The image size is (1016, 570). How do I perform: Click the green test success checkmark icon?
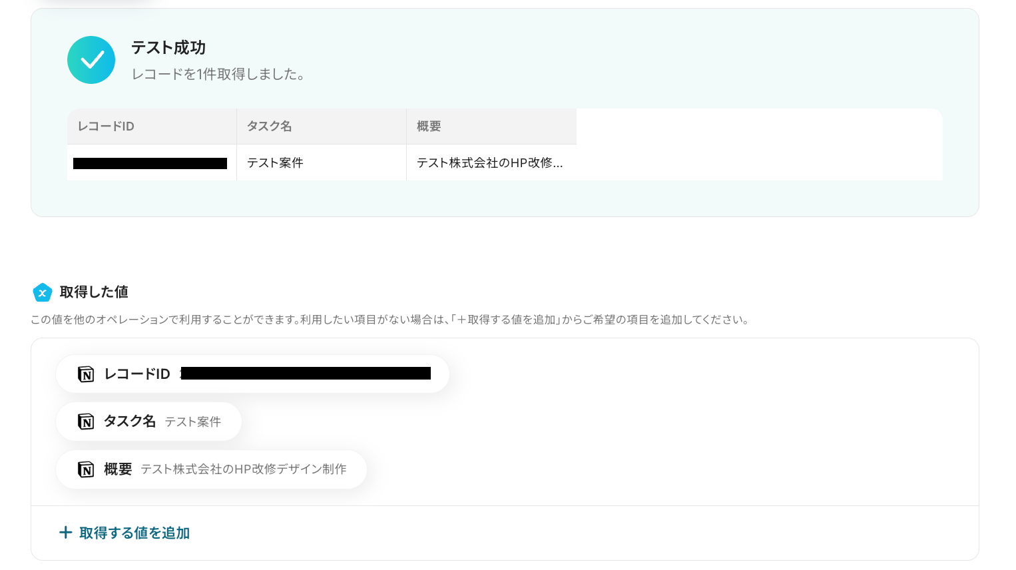pyautogui.click(x=91, y=60)
